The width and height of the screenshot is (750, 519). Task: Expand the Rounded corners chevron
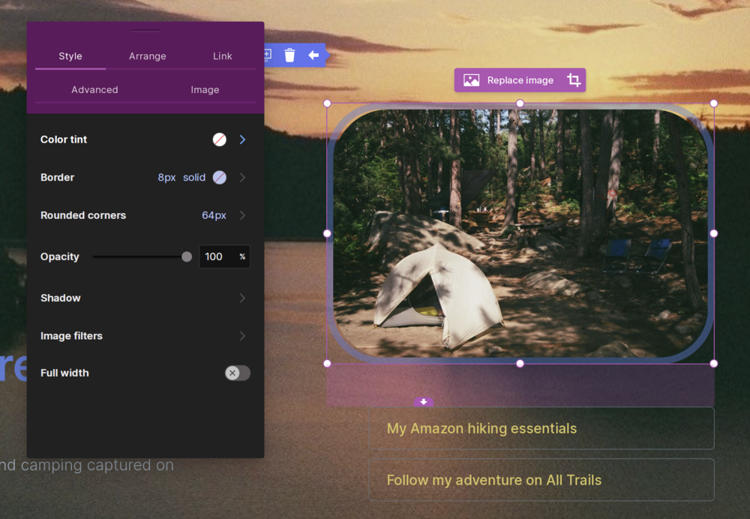click(x=242, y=215)
